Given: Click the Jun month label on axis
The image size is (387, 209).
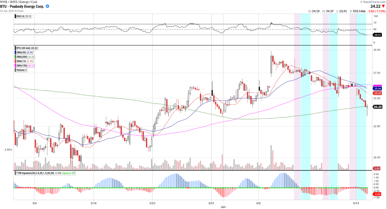Looking at the screenshot, I should coord(223,207).
